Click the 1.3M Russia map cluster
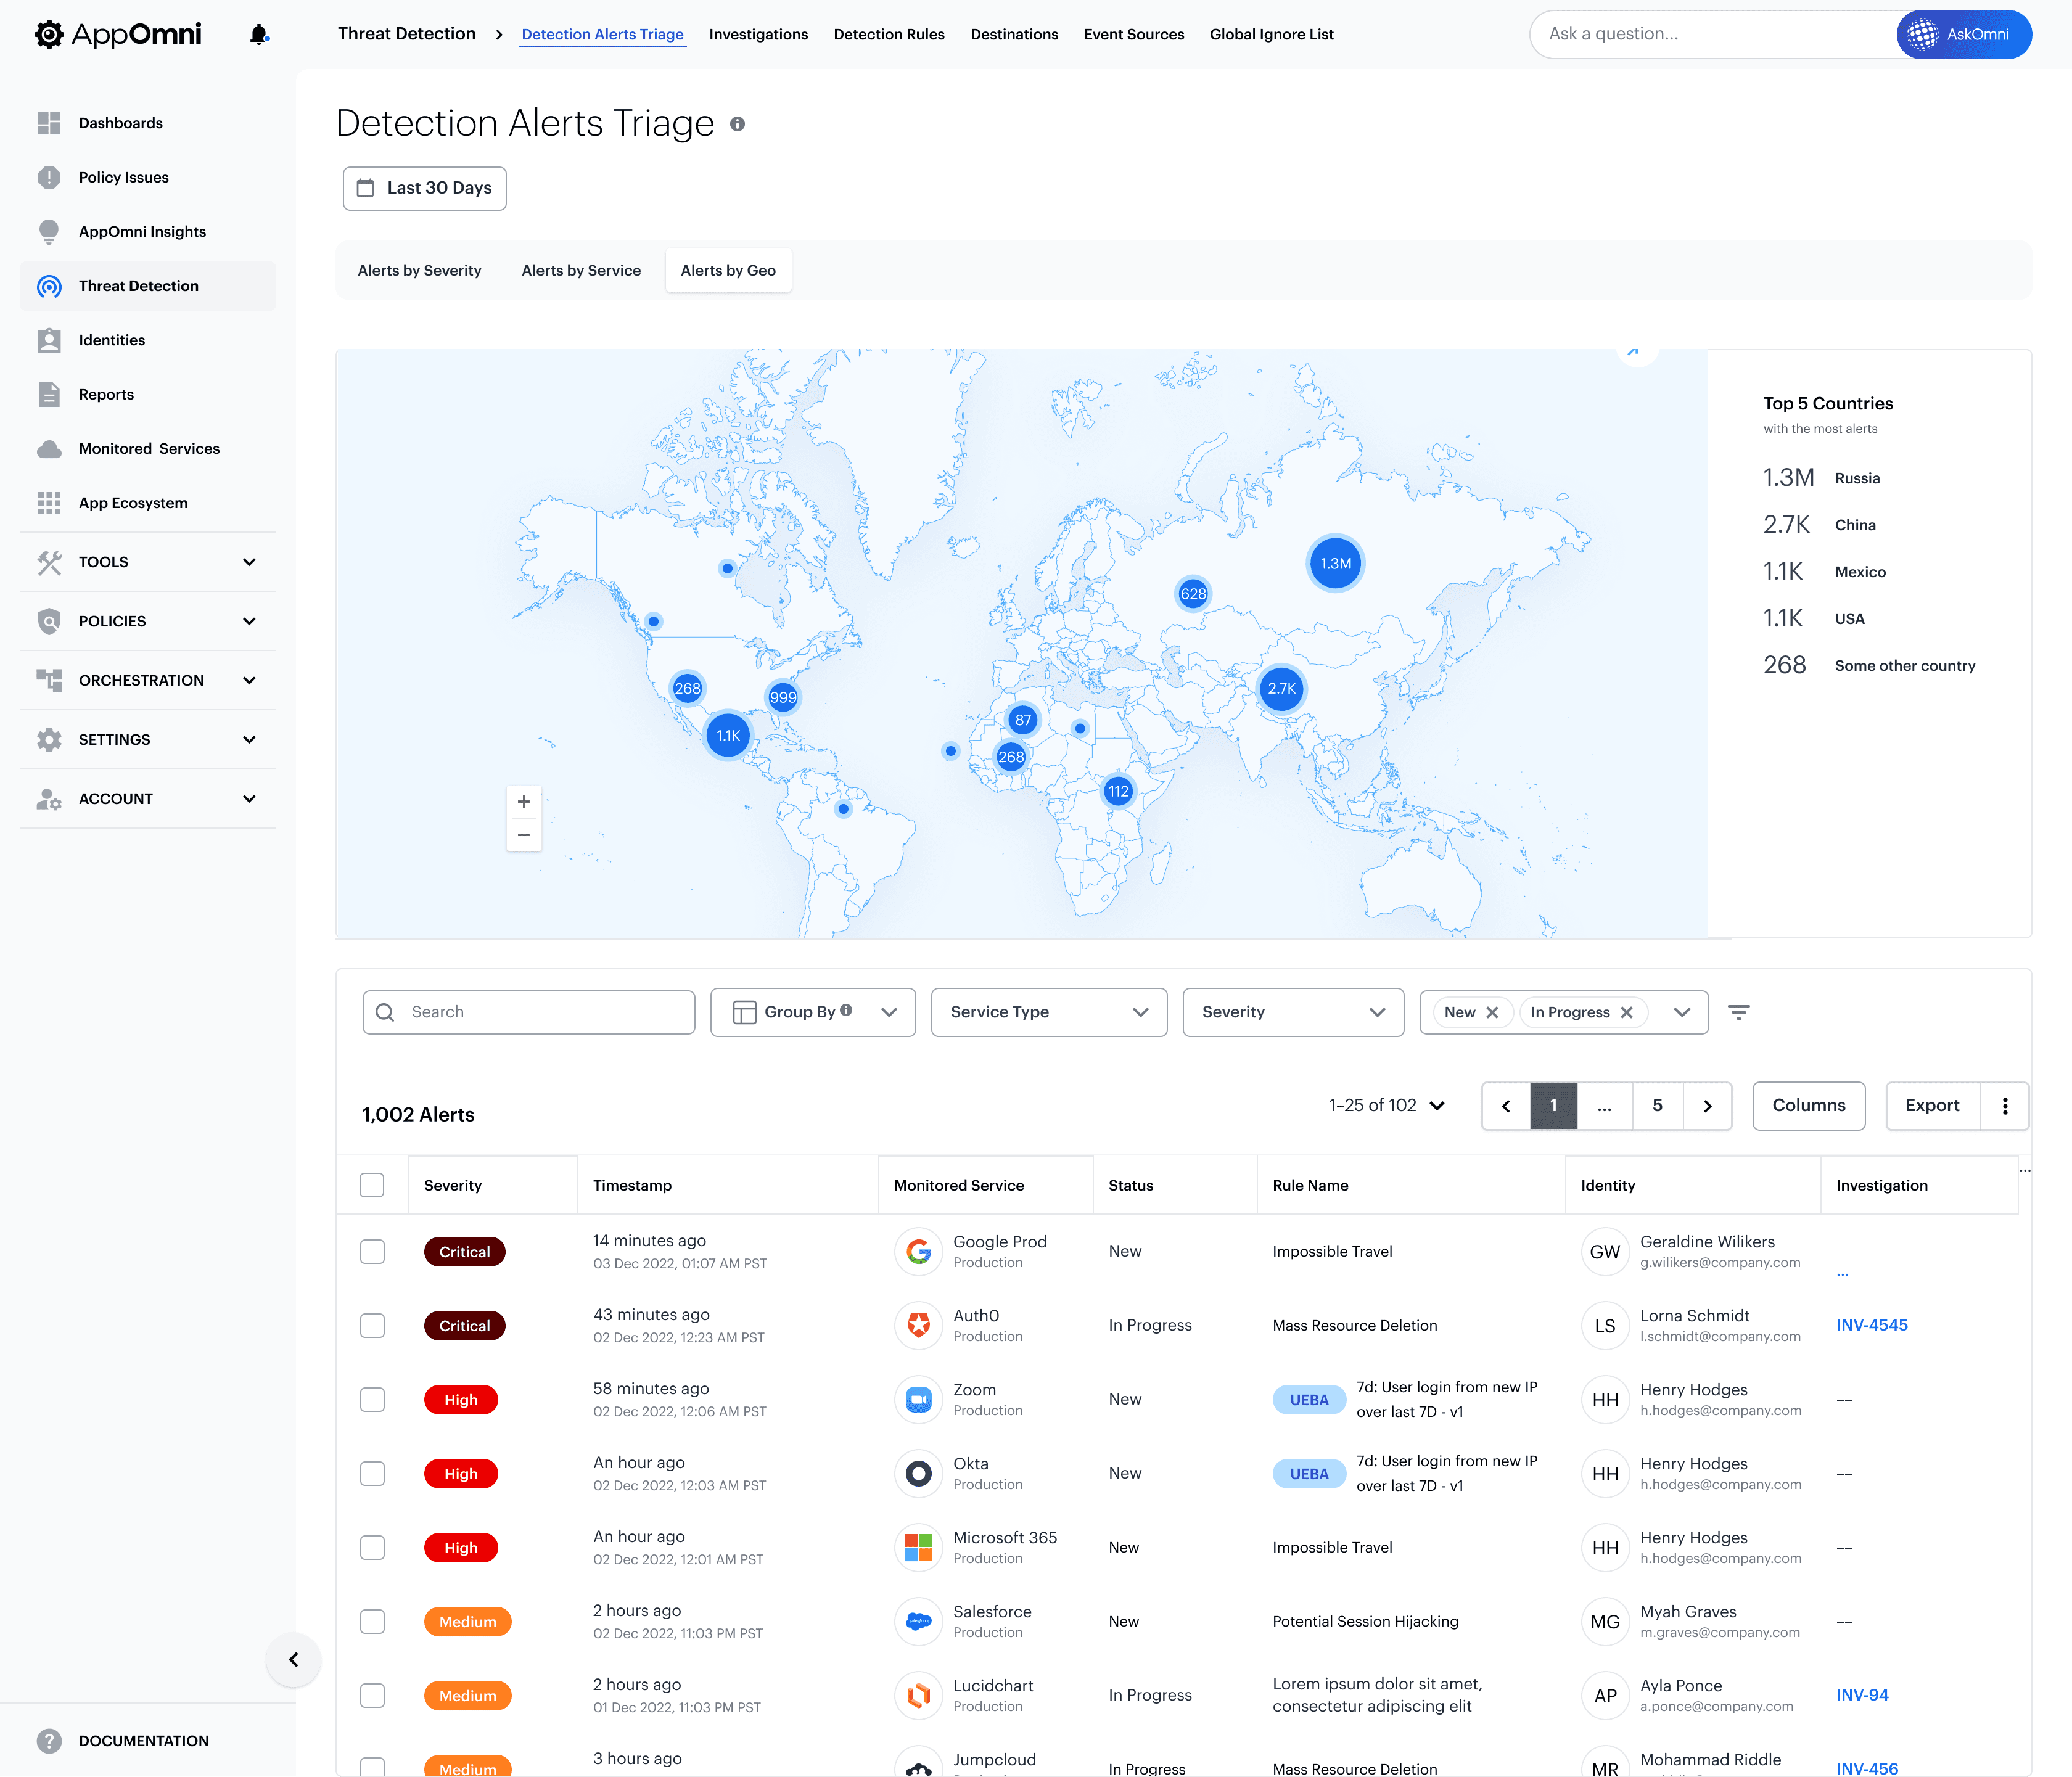 (1335, 564)
